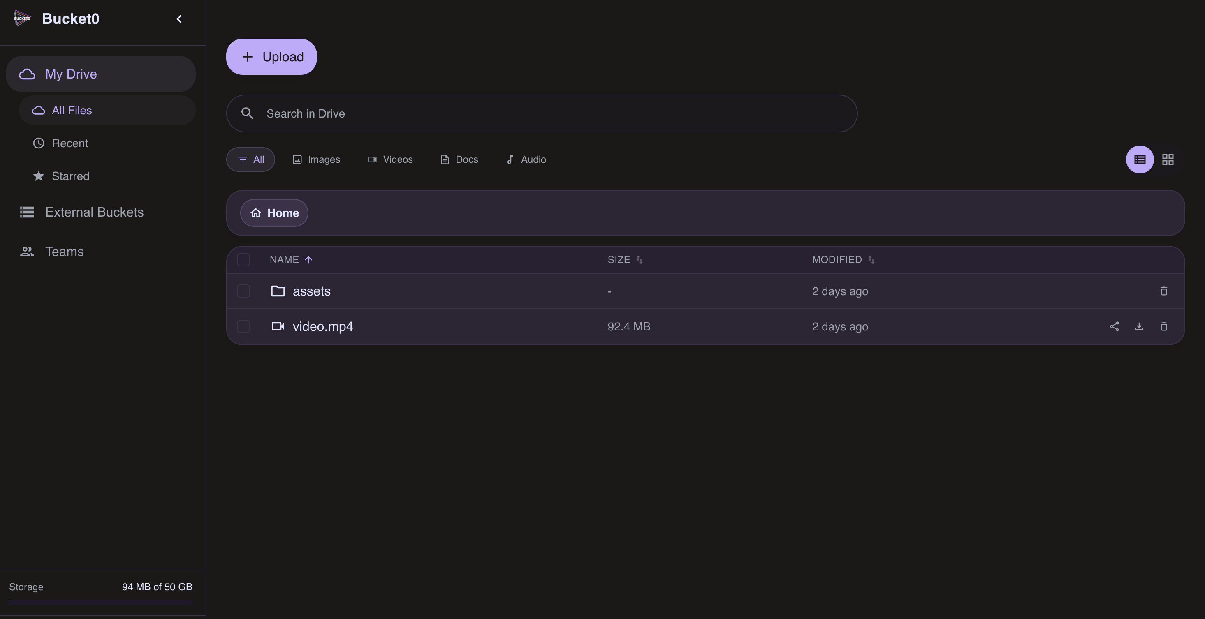Go to the Home breadcrumb

(x=274, y=213)
